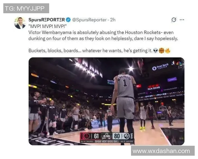
Task: Open the three-dot more options menu
Action: click(x=182, y=20)
